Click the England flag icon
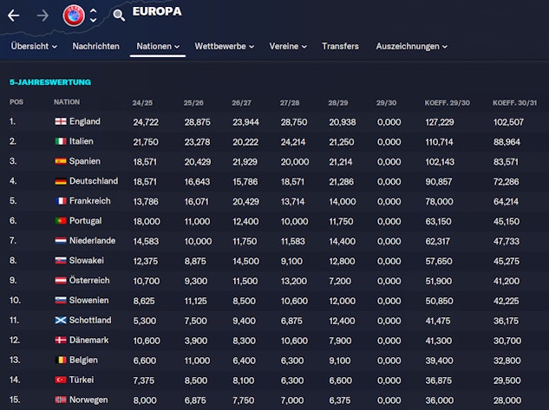 coord(60,121)
